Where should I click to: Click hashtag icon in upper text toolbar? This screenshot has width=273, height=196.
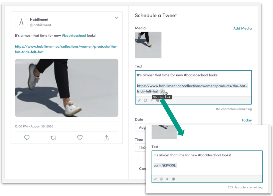pos(151,100)
